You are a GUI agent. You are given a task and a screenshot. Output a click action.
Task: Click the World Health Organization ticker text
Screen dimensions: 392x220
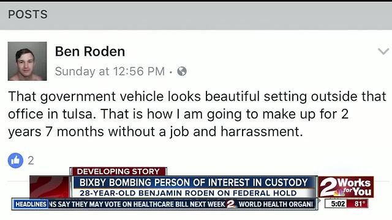coord(276,204)
